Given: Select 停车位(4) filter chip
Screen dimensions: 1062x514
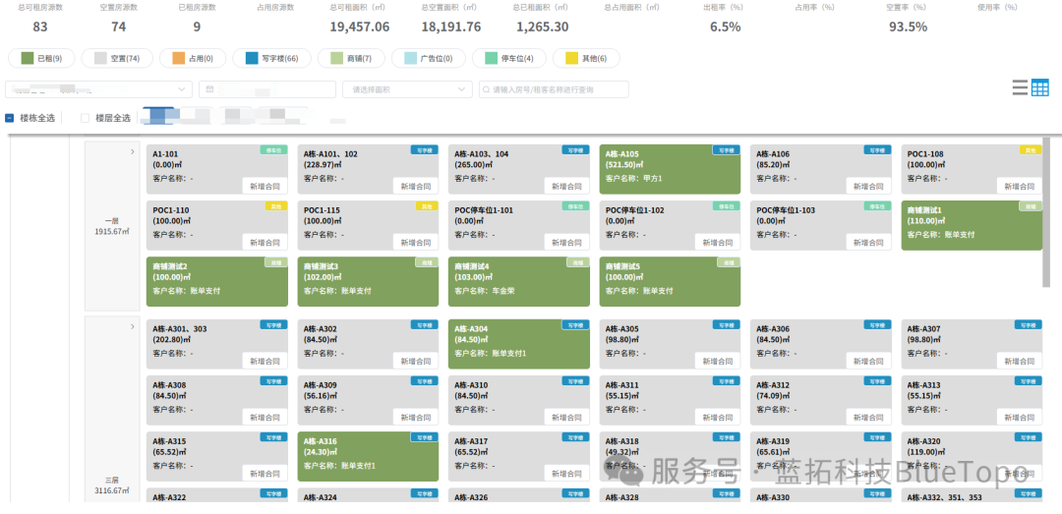Looking at the screenshot, I should click(x=508, y=59).
